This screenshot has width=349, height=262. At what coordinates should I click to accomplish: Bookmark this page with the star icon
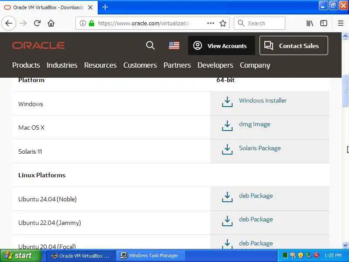[223, 23]
